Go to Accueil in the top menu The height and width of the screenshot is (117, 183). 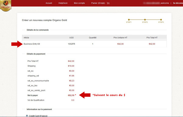click(x=49, y=3)
